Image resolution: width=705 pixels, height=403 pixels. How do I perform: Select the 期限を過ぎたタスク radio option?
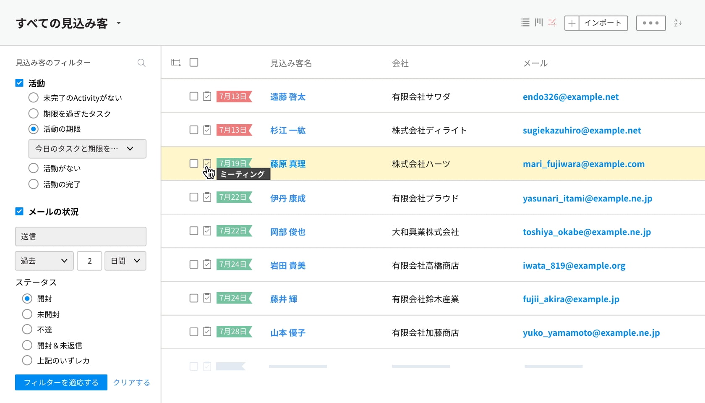[x=34, y=114]
